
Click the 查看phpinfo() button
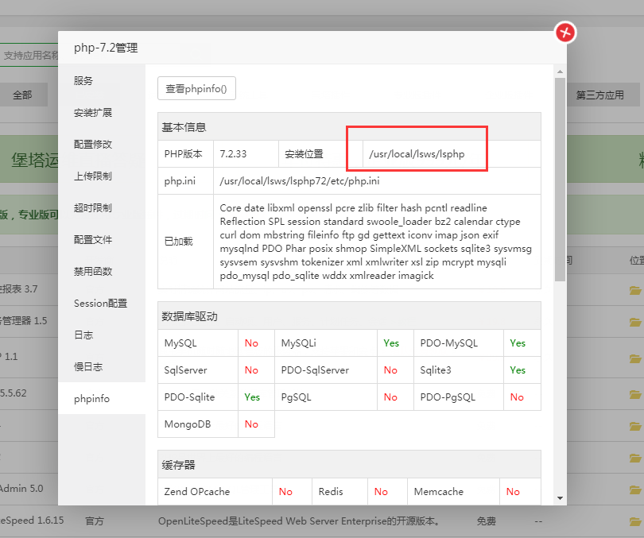click(196, 89)
